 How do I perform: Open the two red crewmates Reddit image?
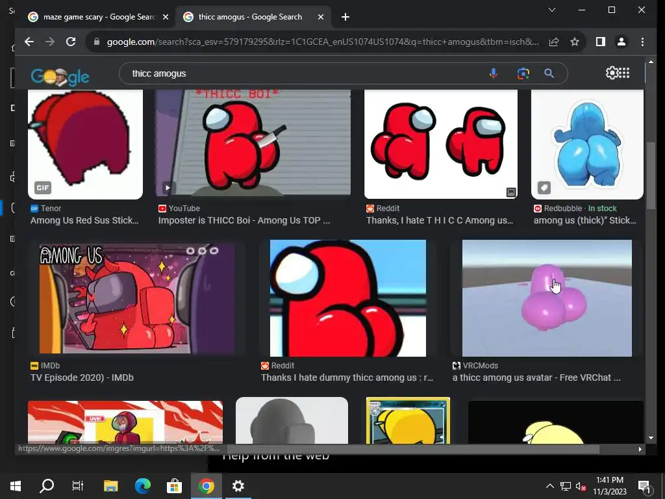tap(441, 144)
